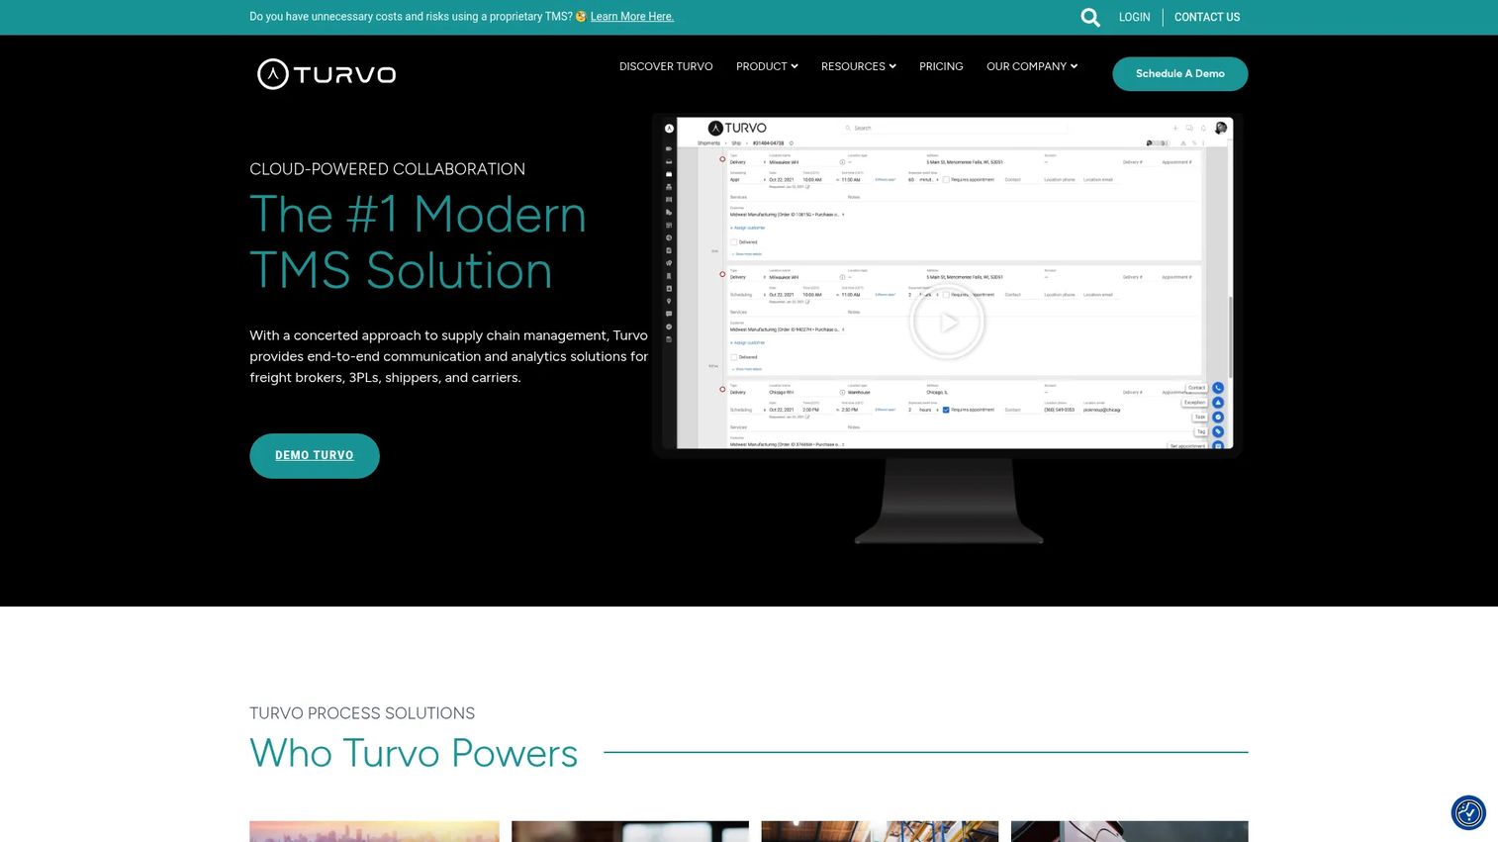
Task: Click the "Who Turvo Powers" heading
Action: (x=414, y=753)
